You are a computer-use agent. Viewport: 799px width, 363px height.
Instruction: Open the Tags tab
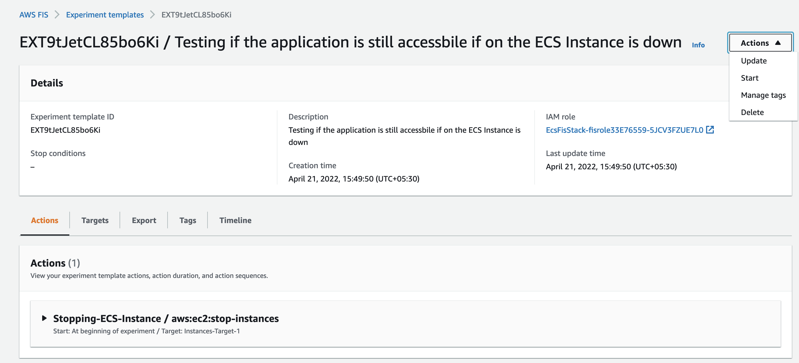point(188,220)
